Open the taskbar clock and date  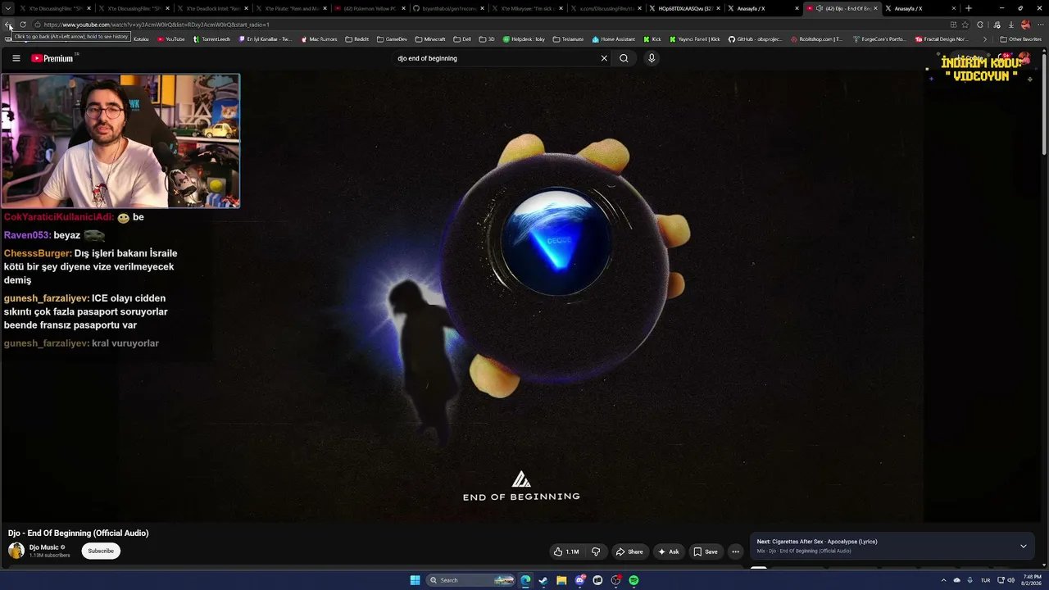pyautogui.click(x=1032, y=580)
